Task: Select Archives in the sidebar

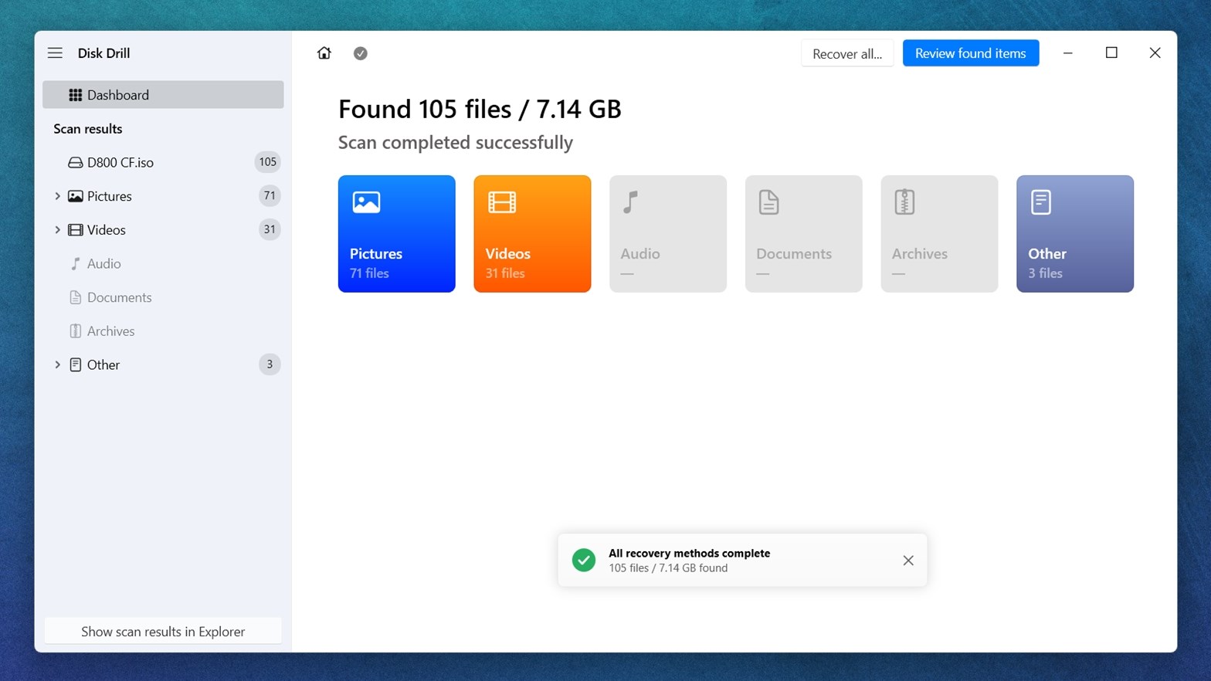Action: [x=163, y=331]
